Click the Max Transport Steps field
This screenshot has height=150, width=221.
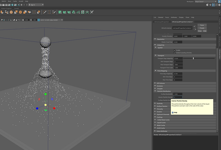click(x=178, y=65)
